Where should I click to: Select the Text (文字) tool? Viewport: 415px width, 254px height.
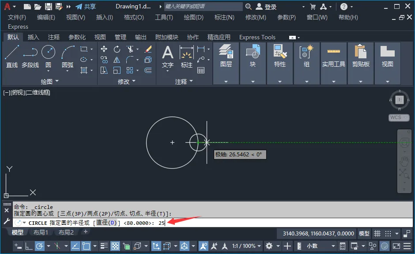pos(168,56)
